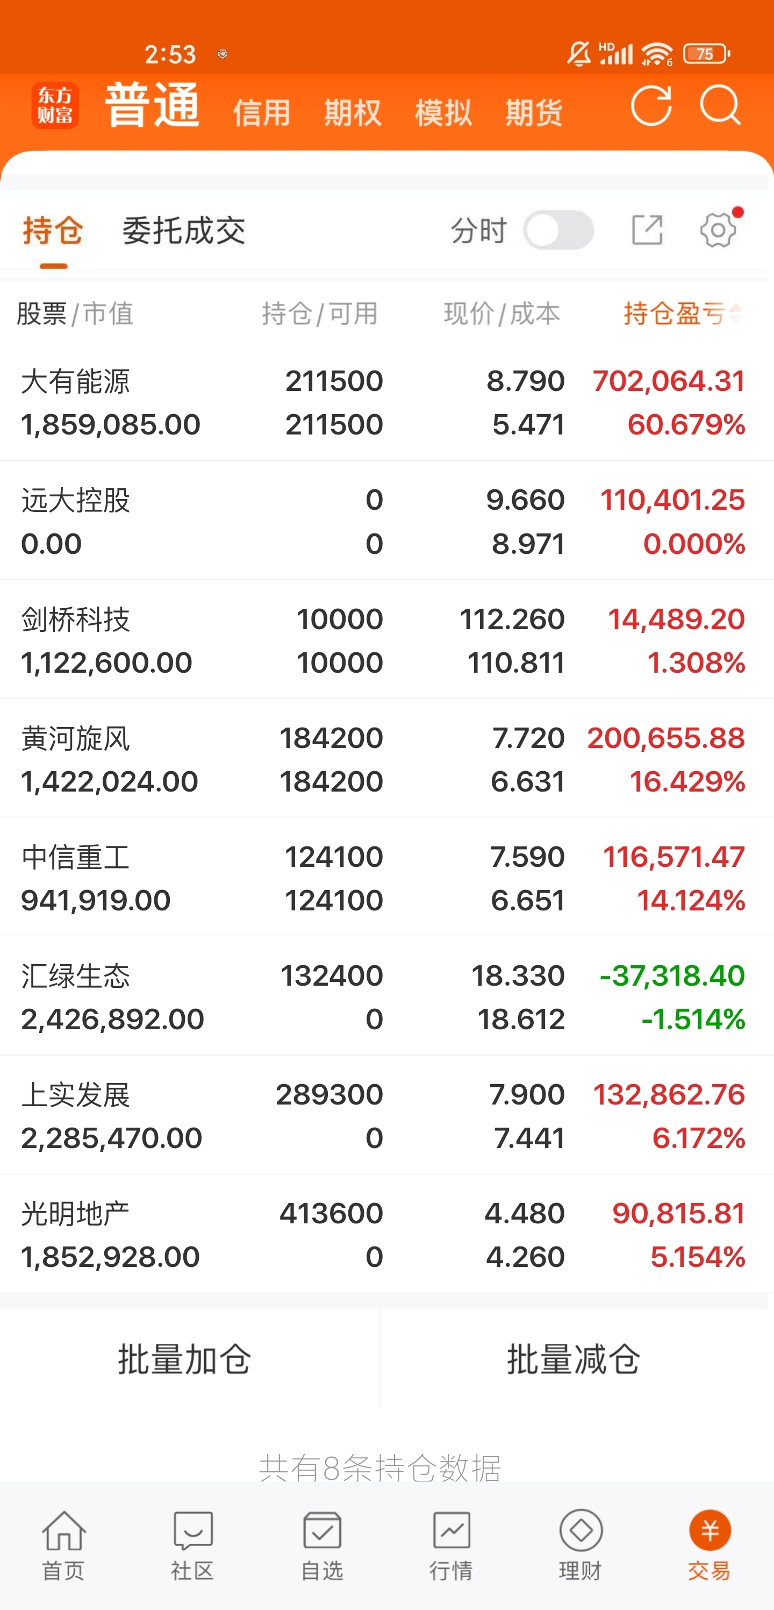The image size is (774, 1610).
Task: Tap the 东方财富 logo icon
Action: pos(55,105)
